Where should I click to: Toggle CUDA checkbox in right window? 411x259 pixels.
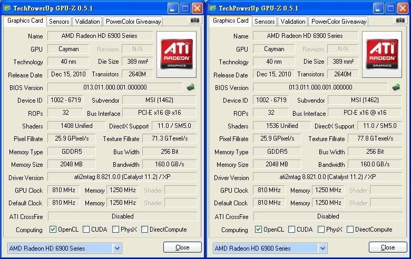pos(291,230)
